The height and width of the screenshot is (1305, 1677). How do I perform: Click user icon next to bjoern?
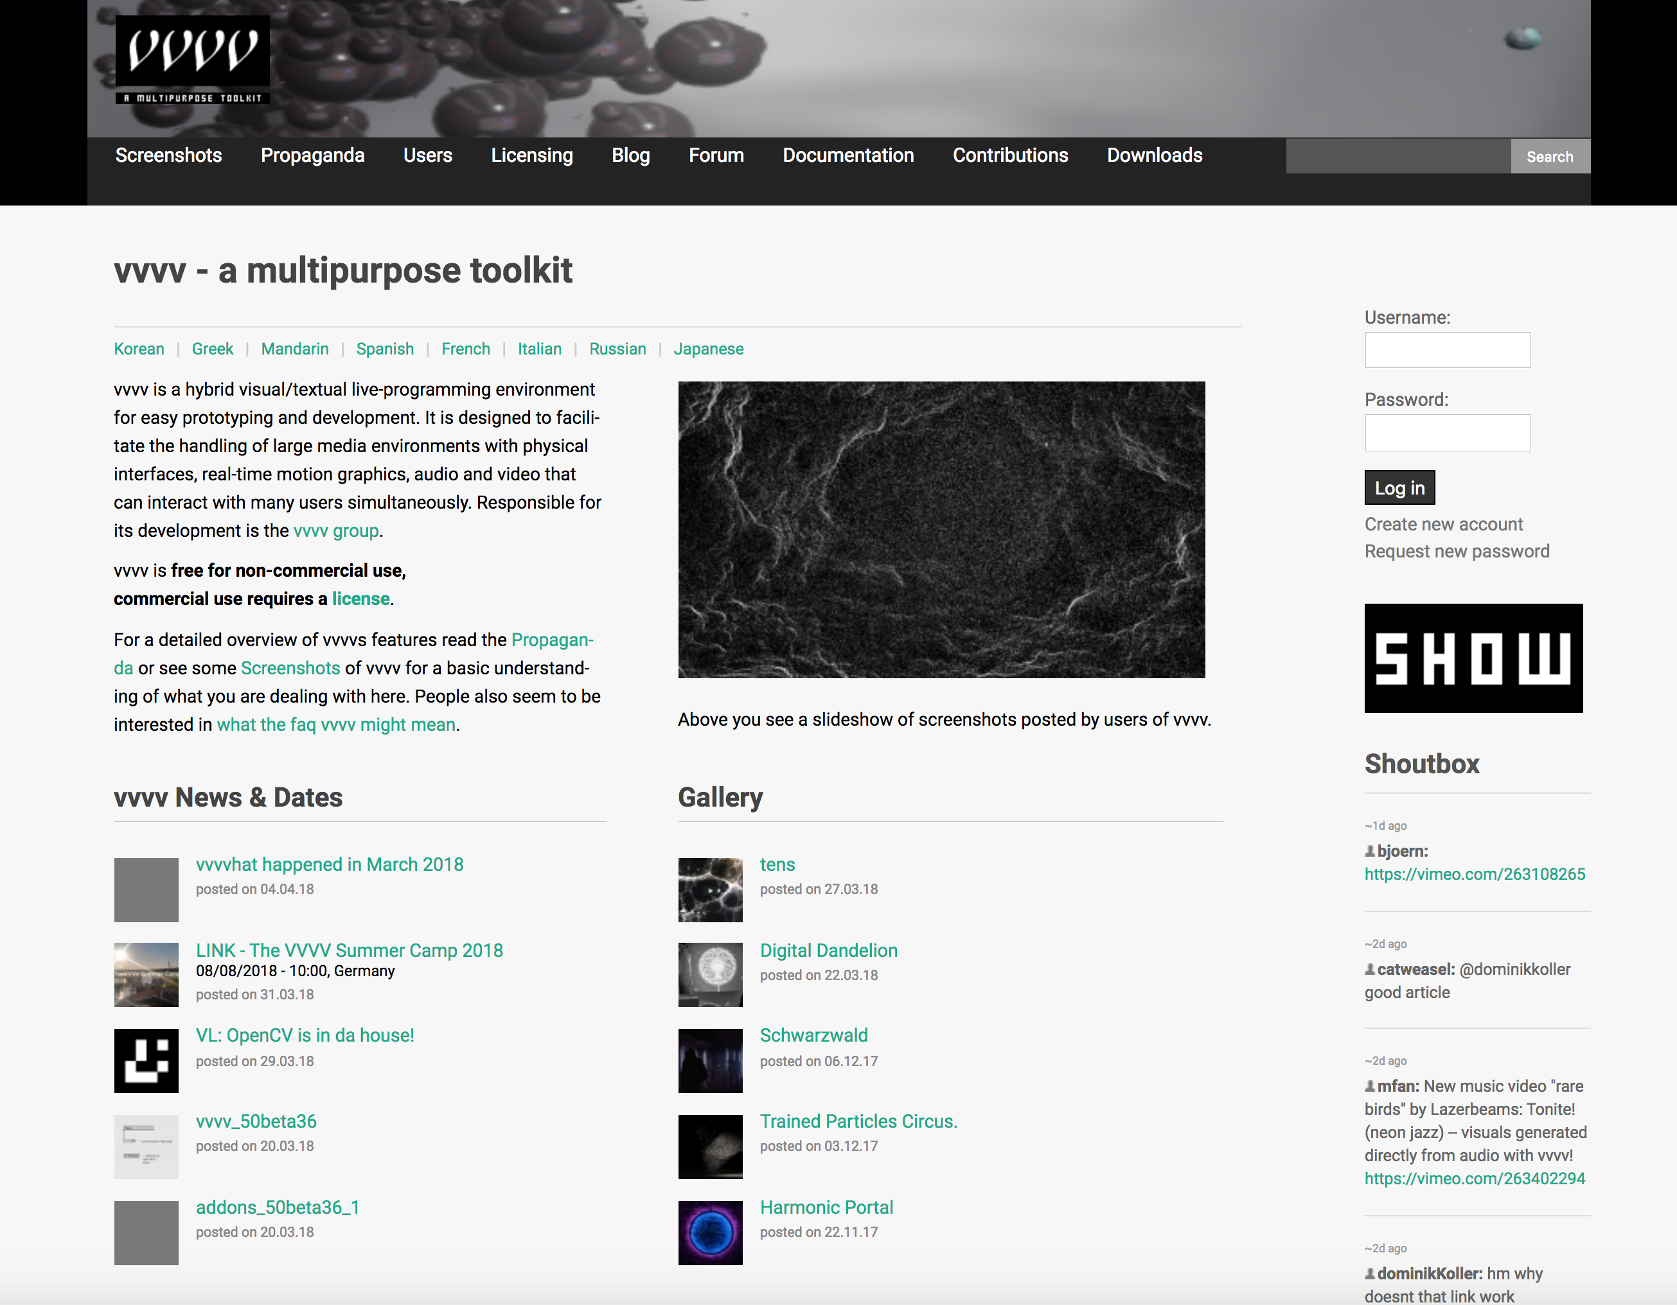(1369, 850)
